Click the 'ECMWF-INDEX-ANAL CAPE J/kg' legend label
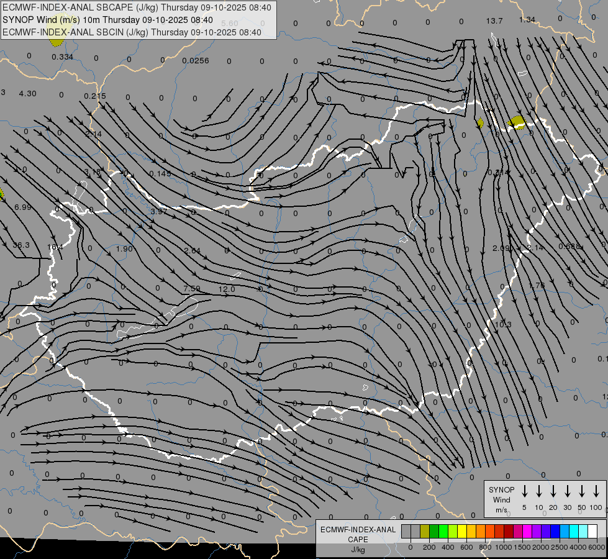This screenshot has width=608, height=559. coord(358,540)
